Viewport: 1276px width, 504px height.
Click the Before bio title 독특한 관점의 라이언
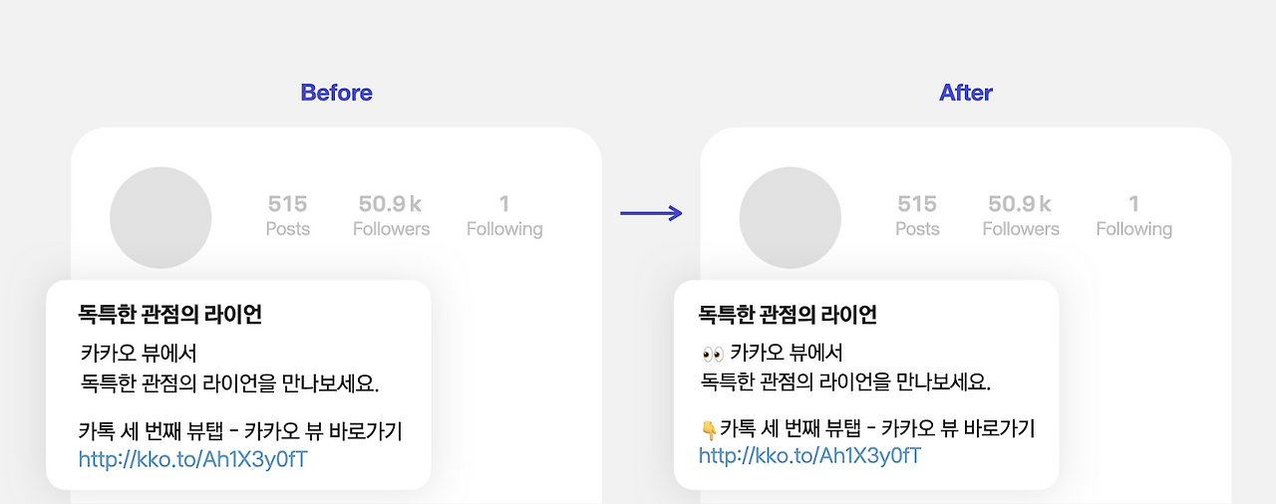point(170,315)
